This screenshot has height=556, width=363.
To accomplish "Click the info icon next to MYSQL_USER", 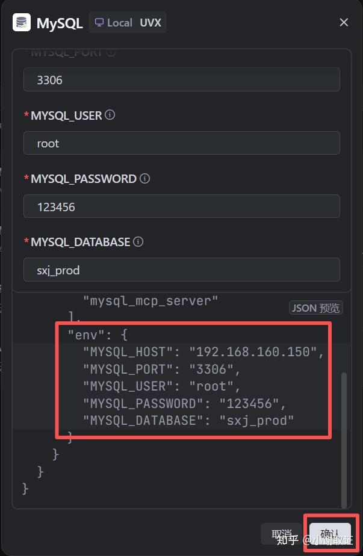I will coord(110,115).
